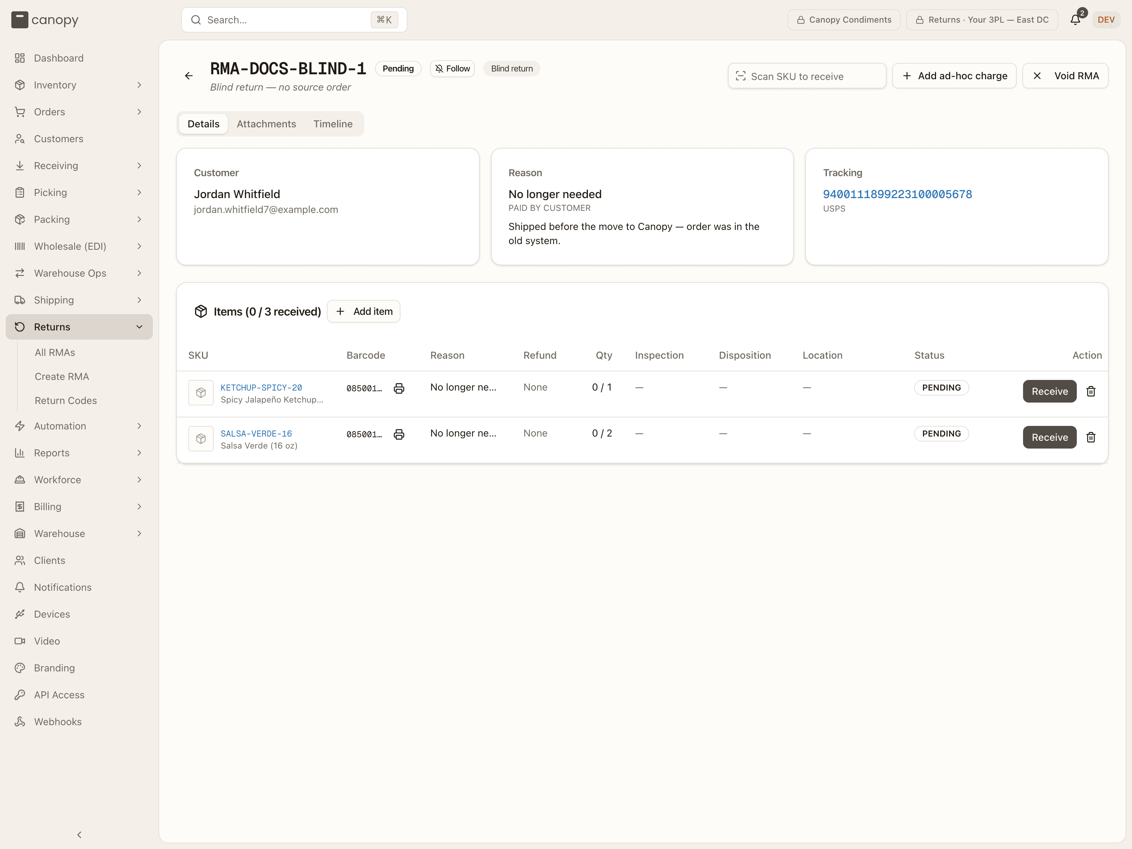
Task: Open Video in the sidebar
Action: [x=79, y=641]
